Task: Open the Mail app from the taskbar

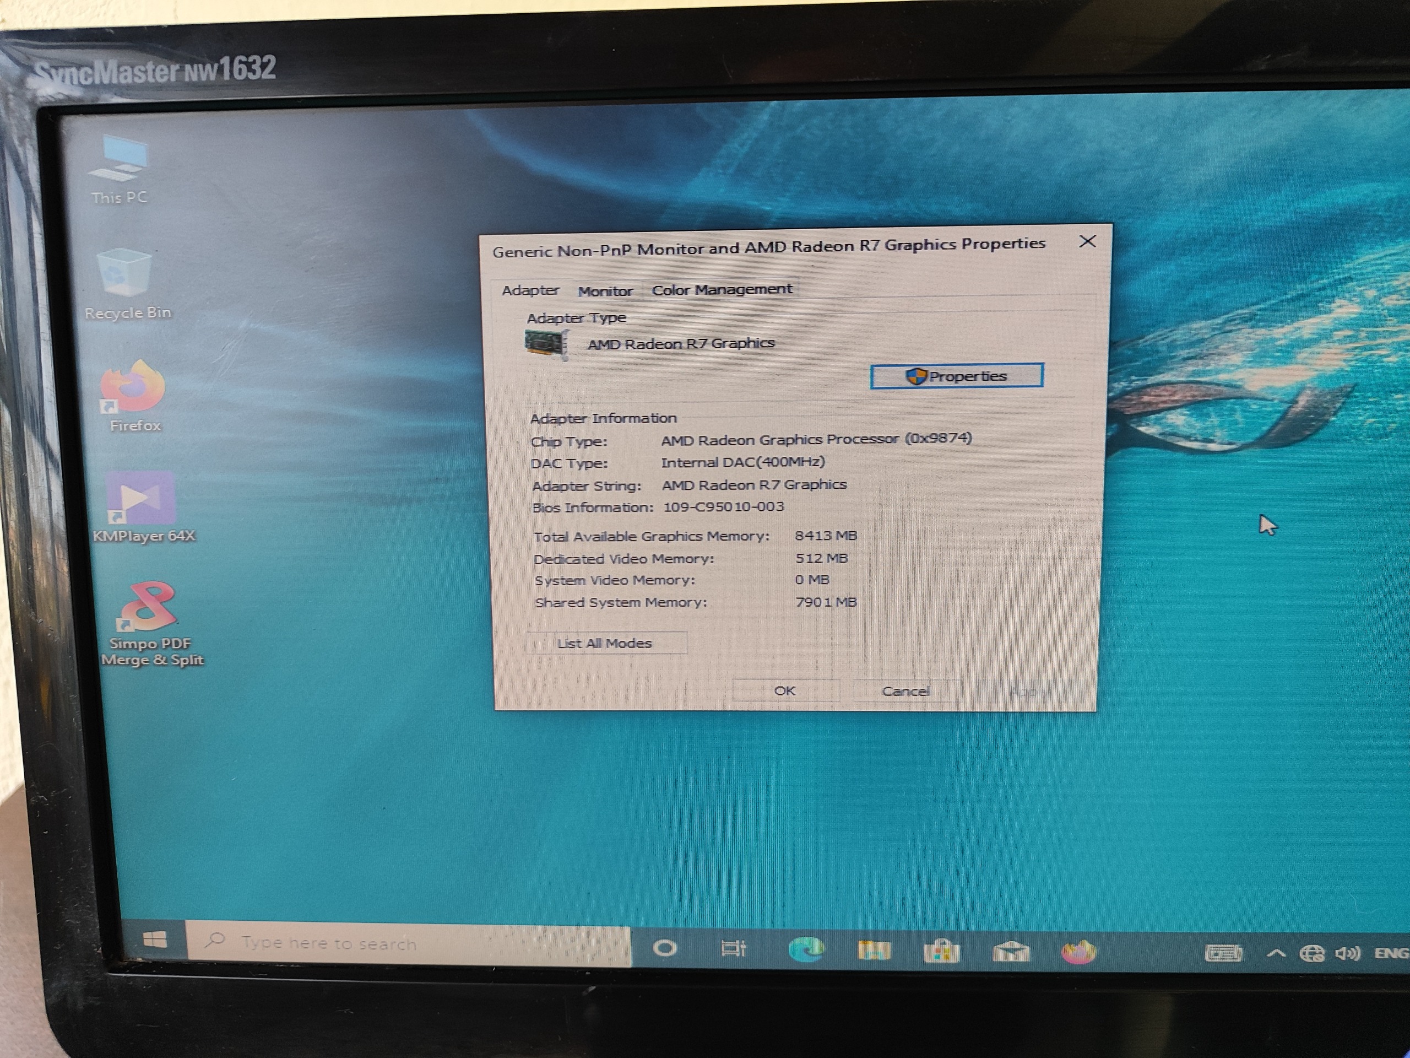Action: [1011, 952]
